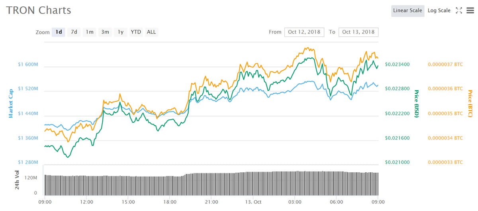Select the 1m zoom range

point(90,32)
